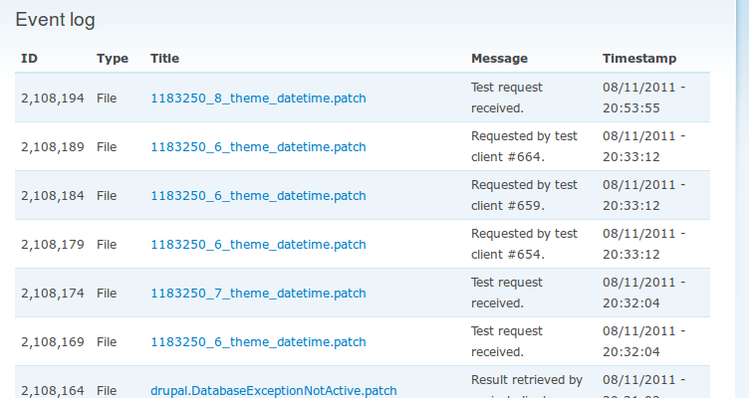Click 'File' type in row 2,108,194
Image resolution: width=749 pixels, height=398 pixels.
(107, 99)
